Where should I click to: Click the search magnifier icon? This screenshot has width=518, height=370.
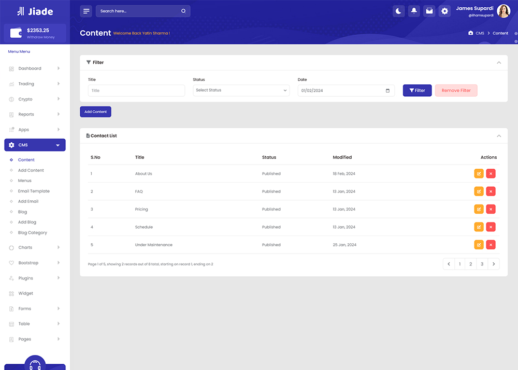[x=183, y=11]
